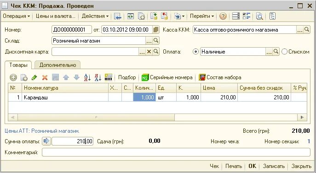
Task: Add a new row with the plus icon
Action: pos(13,77)
